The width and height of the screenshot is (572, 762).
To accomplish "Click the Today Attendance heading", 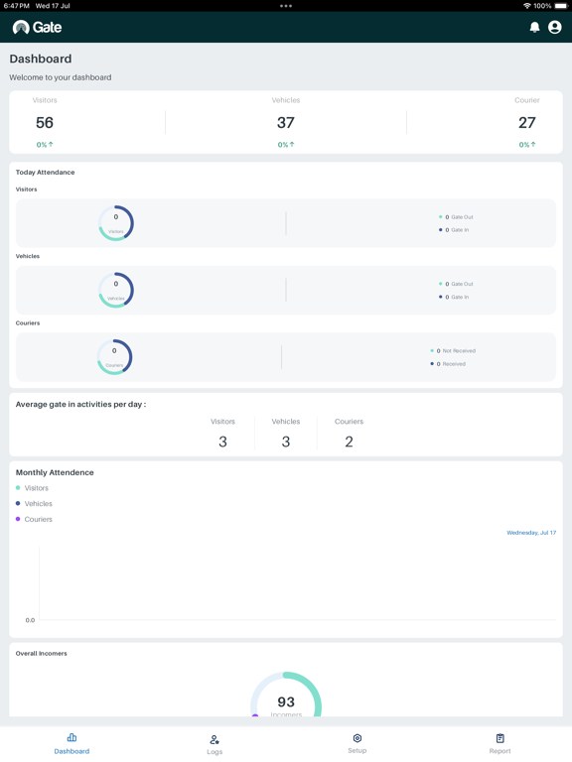I will tap(46, 172).
